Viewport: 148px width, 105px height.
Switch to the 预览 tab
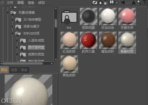tap(4, 70)
